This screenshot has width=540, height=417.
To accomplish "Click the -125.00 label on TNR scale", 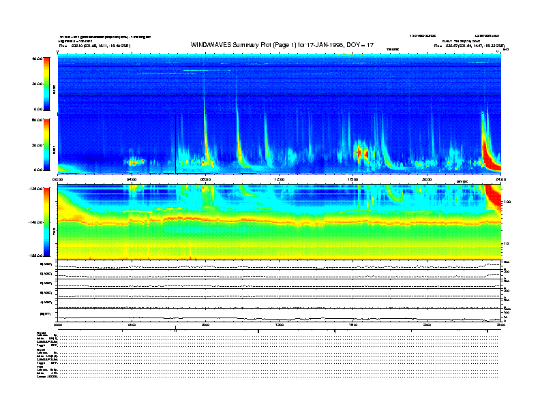I will click(35, 189).
